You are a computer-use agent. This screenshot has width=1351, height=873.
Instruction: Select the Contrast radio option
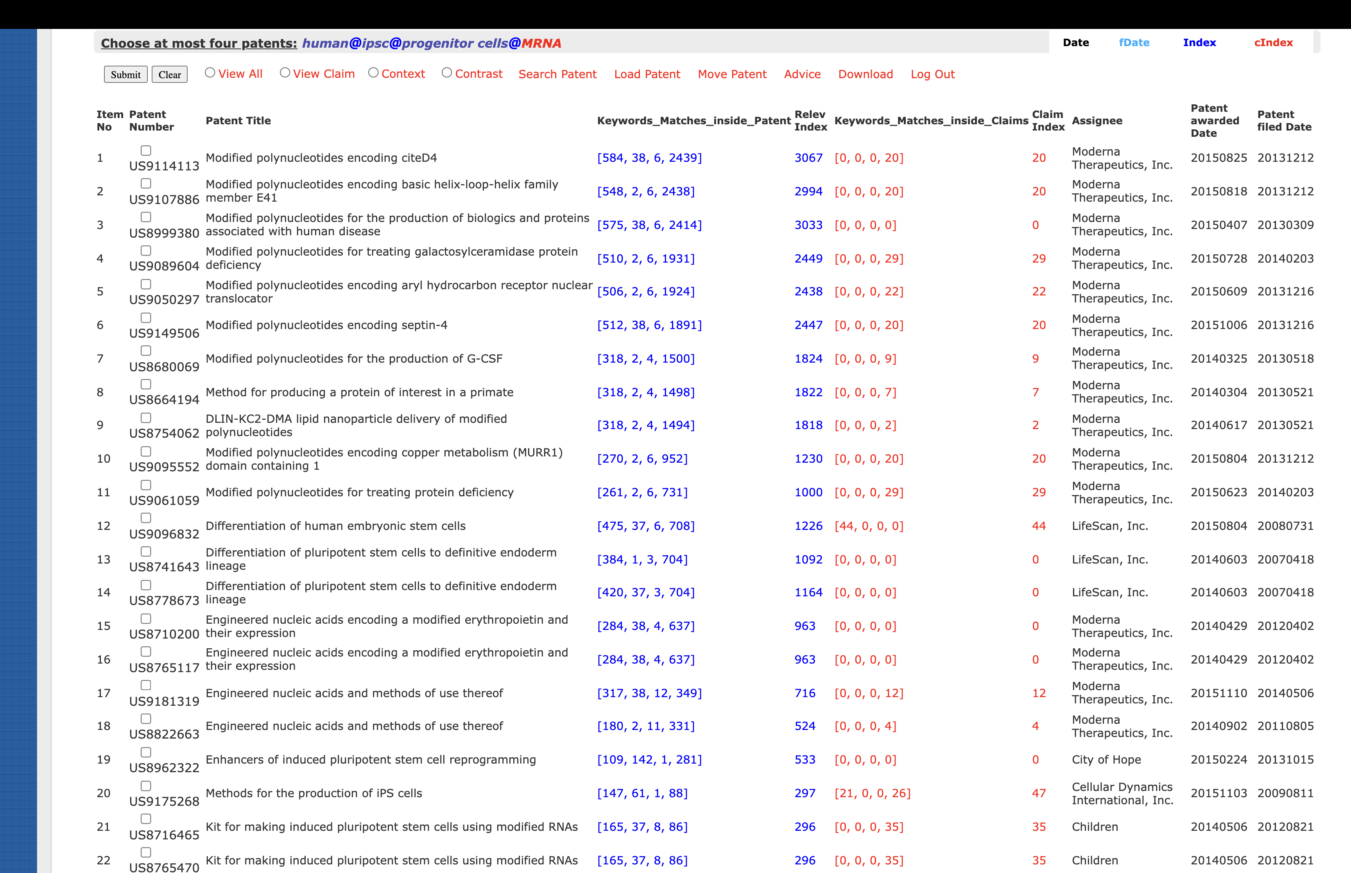point(447,73)
